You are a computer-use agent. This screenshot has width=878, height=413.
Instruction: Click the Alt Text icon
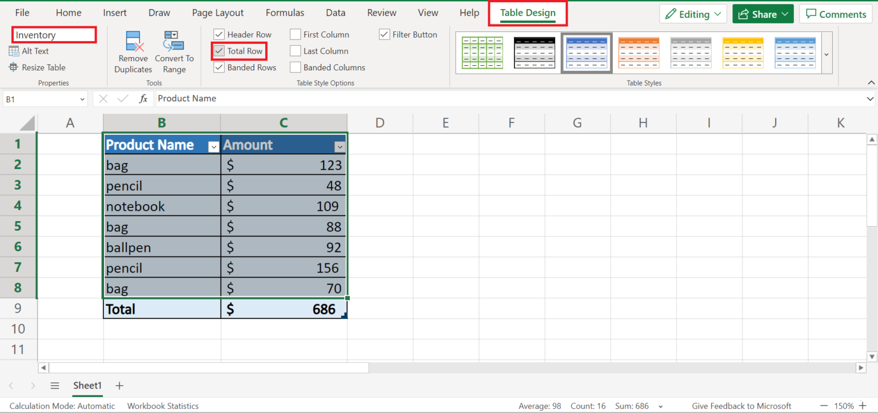29,50
